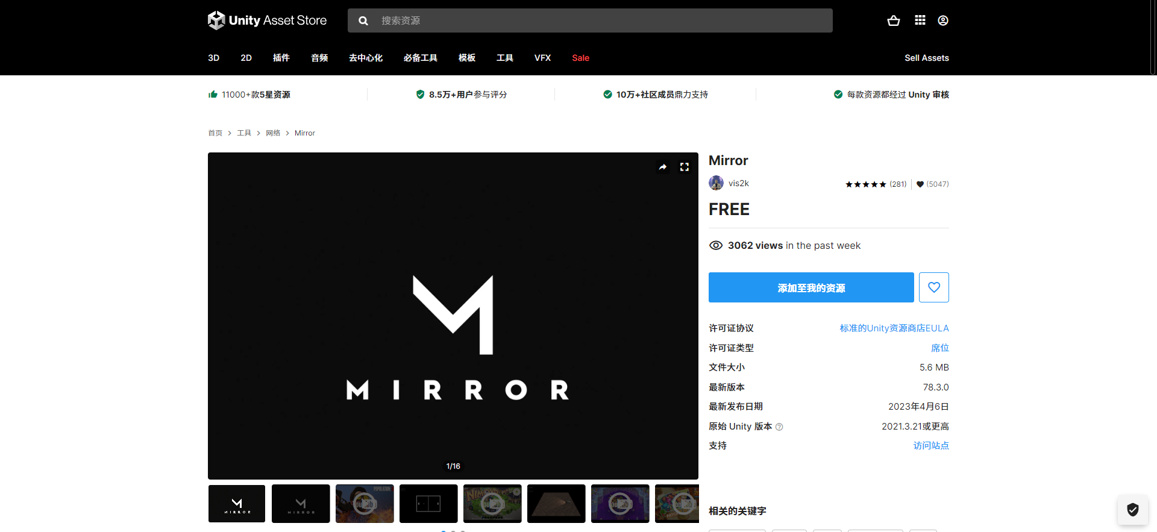The image size is (1157, 532).
Task: Open the shopping cart icon
Action: 894,20
